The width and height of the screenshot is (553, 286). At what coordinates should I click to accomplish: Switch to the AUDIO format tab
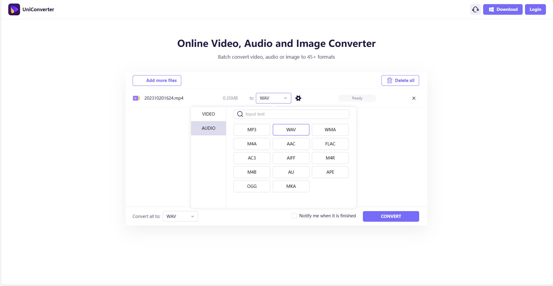point(208,128)
